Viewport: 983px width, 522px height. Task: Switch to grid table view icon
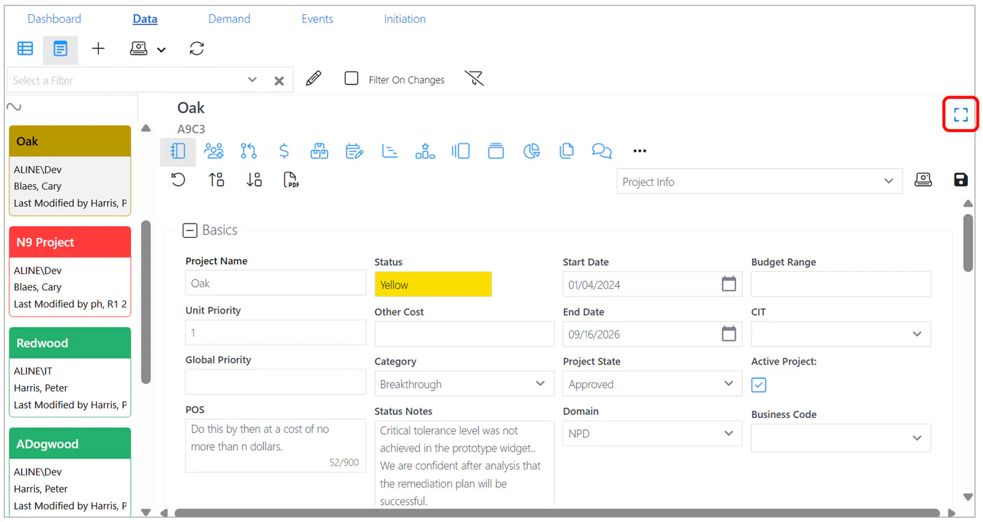[25, 49]
